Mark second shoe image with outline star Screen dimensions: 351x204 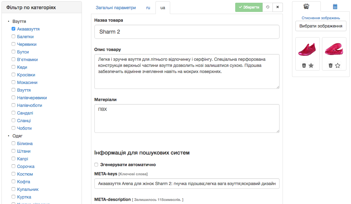338,65
